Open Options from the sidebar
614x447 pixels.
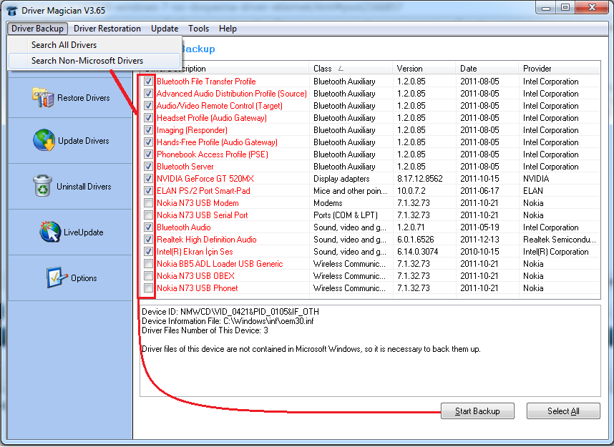point(70,278)
